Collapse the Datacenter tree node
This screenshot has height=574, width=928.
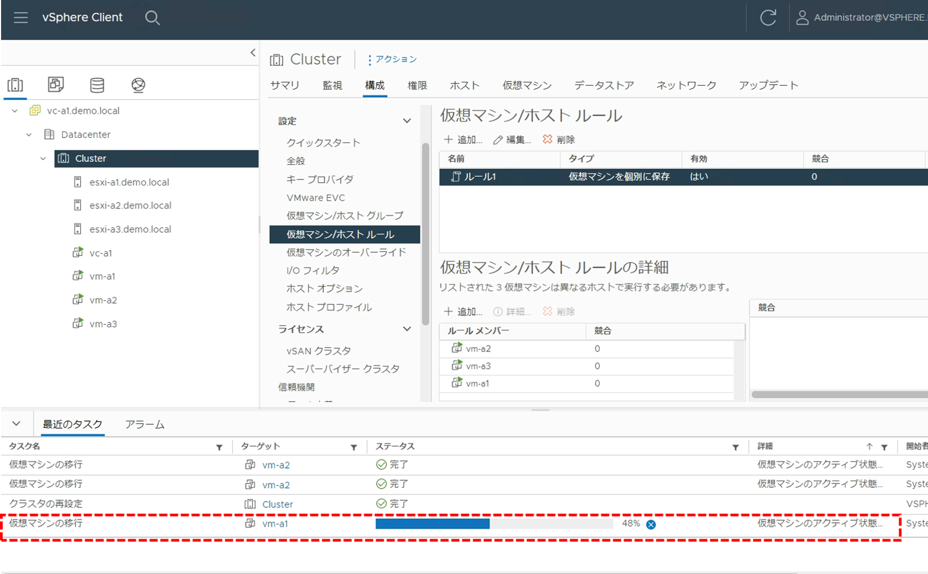tap(29, 135)
